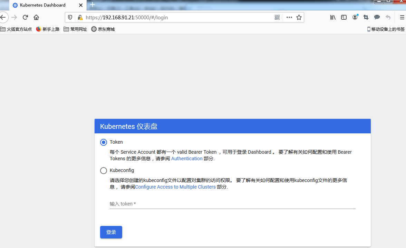Toggle the sidebar view icon
The image size is (406, 248).
(344, 17)
